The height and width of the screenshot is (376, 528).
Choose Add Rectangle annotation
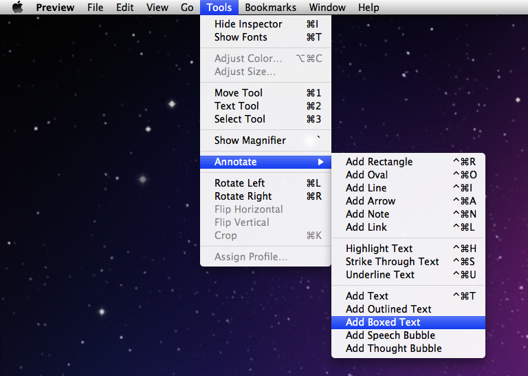(x=408, y=162)
